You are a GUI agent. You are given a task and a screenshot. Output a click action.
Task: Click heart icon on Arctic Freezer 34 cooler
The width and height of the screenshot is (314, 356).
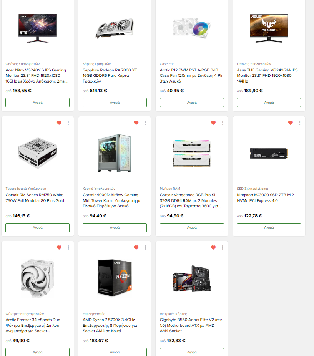(59, 247)
